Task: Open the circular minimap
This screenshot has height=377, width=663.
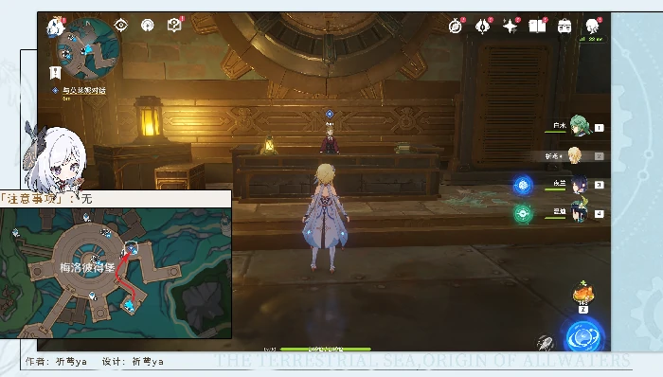Action: [x=88, y=49]
